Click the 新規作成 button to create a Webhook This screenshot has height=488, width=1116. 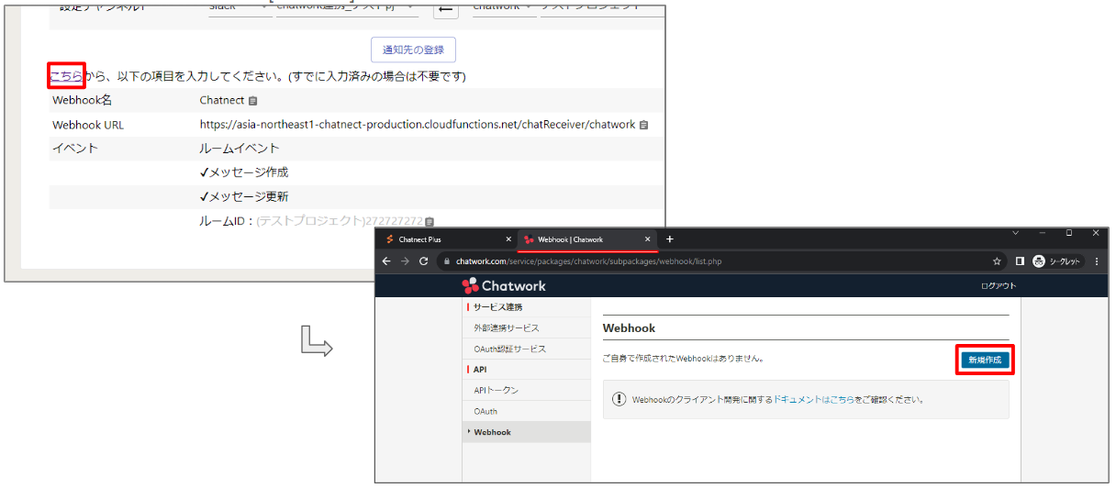point(987,360)
